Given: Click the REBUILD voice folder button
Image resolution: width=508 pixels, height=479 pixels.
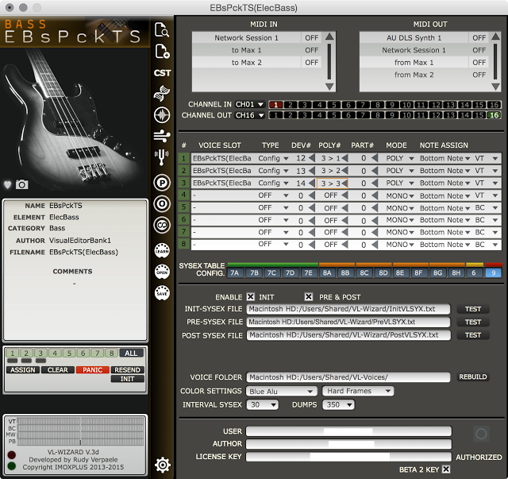Looking at the screenshot, I should coord(473,377).
